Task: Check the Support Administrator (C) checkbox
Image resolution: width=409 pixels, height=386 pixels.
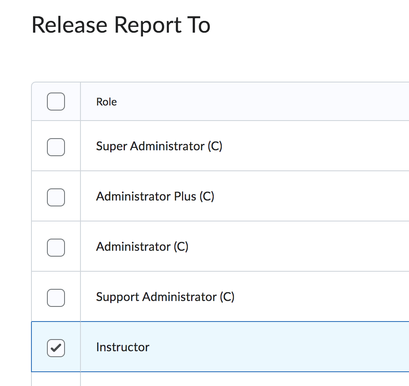Action: 56,298
